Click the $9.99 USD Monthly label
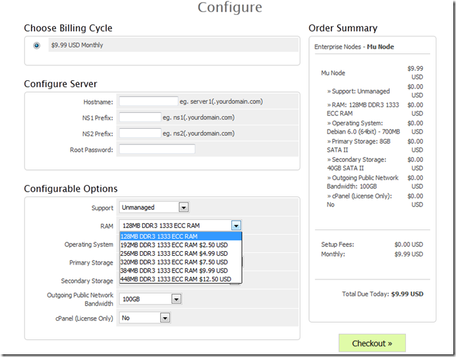 pyautogui.click(x=77, y=45)
